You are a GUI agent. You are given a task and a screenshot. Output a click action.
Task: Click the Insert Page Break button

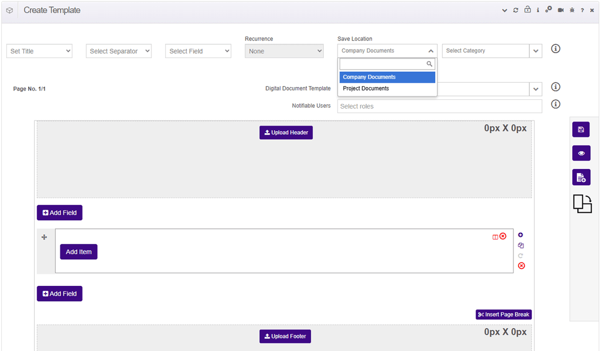pyautogui.click(x=503, y=315)
